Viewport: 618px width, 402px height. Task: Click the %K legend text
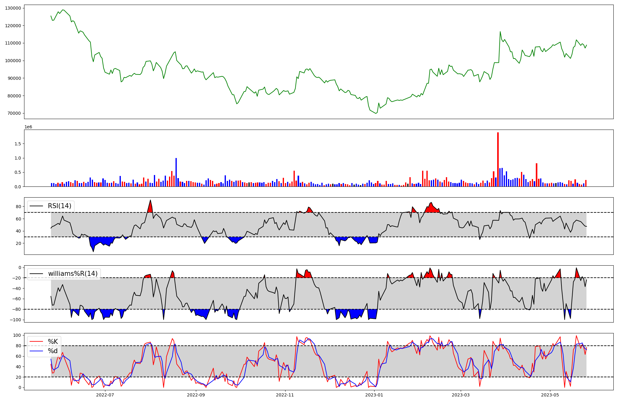pyautogui.click(x=53, y=342)
